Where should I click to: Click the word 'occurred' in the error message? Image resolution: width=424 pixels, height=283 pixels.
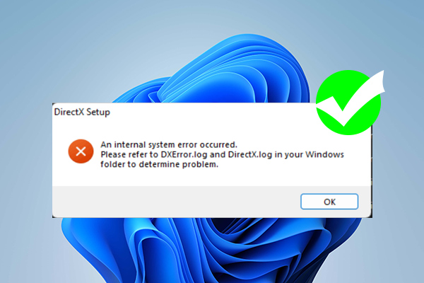tap(218, 144)
